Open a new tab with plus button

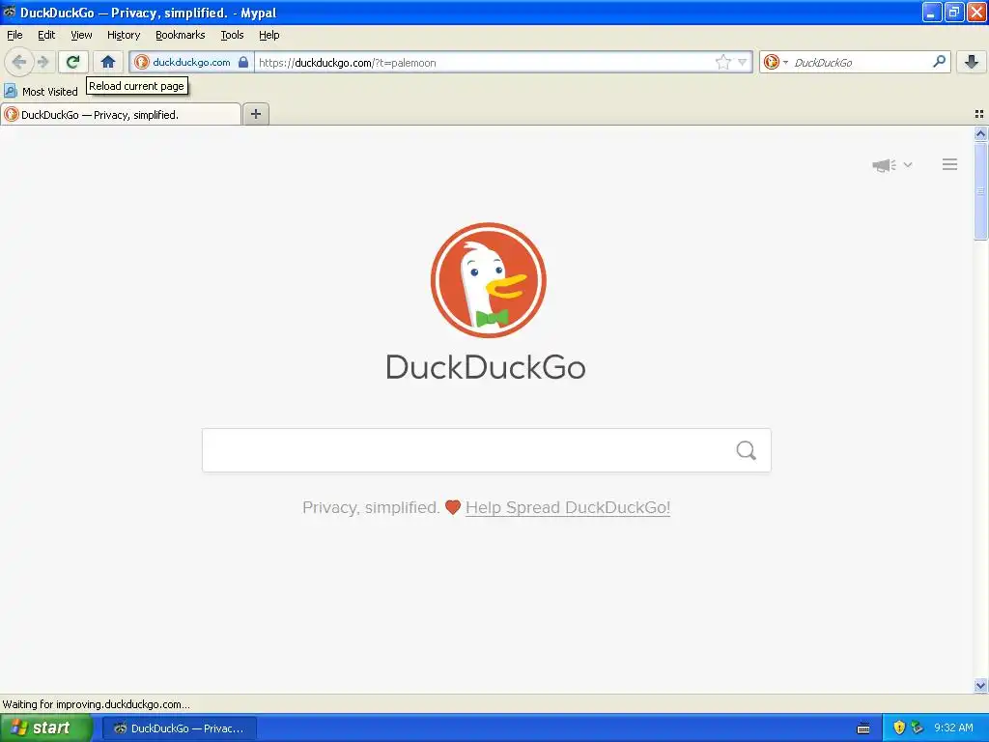[x=255, y=114]
